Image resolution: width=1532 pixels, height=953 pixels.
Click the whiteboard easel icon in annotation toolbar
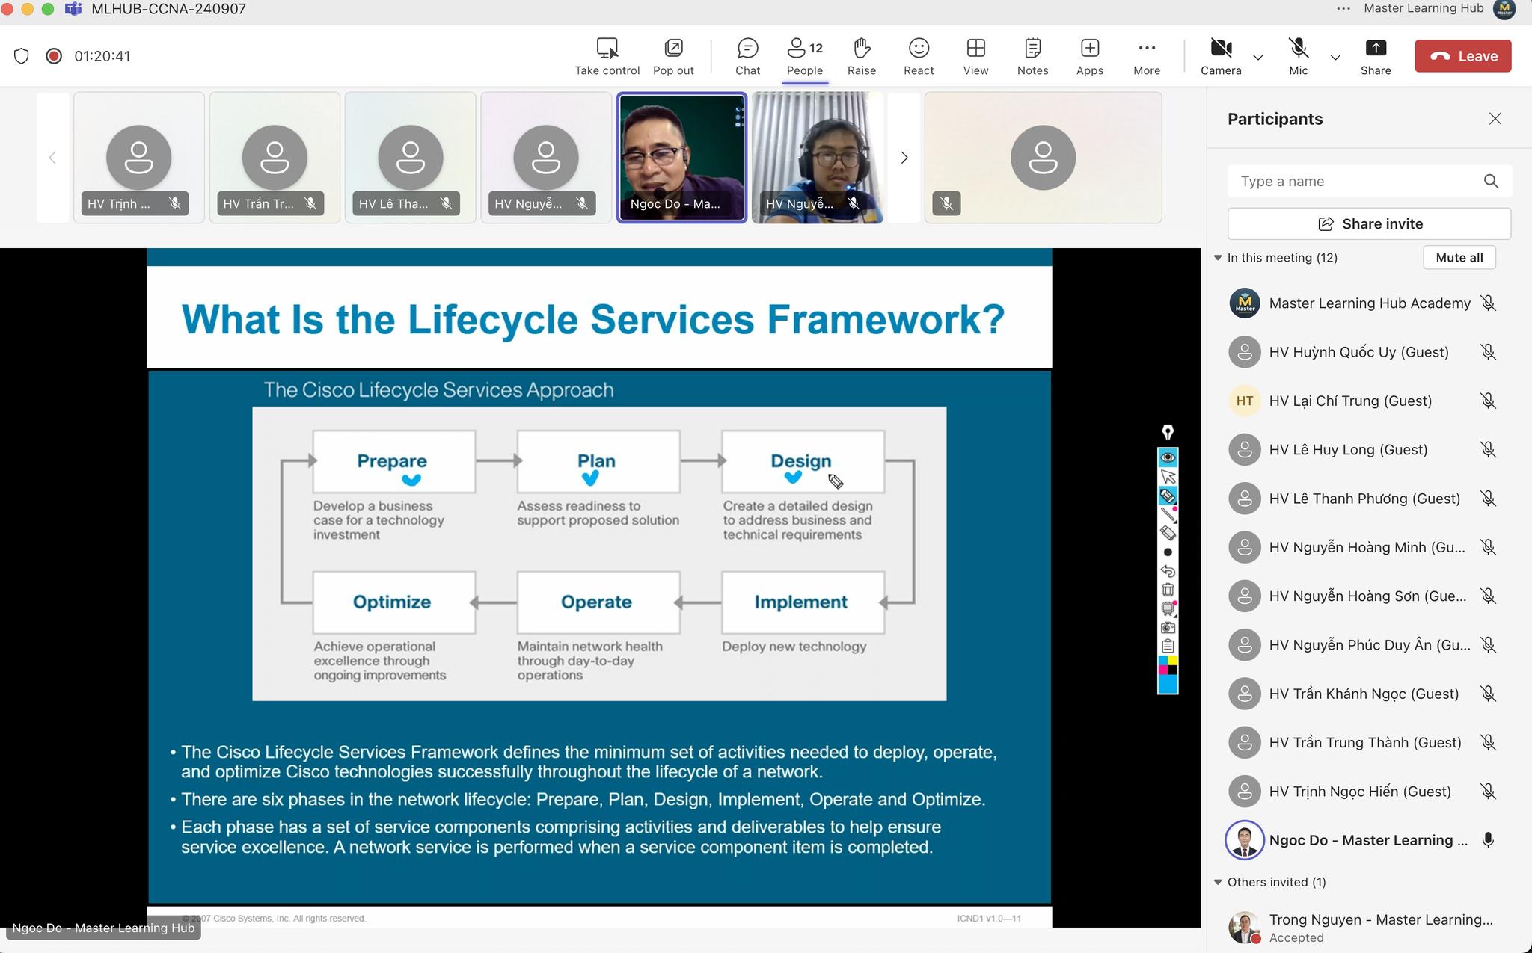point(1168,608)
